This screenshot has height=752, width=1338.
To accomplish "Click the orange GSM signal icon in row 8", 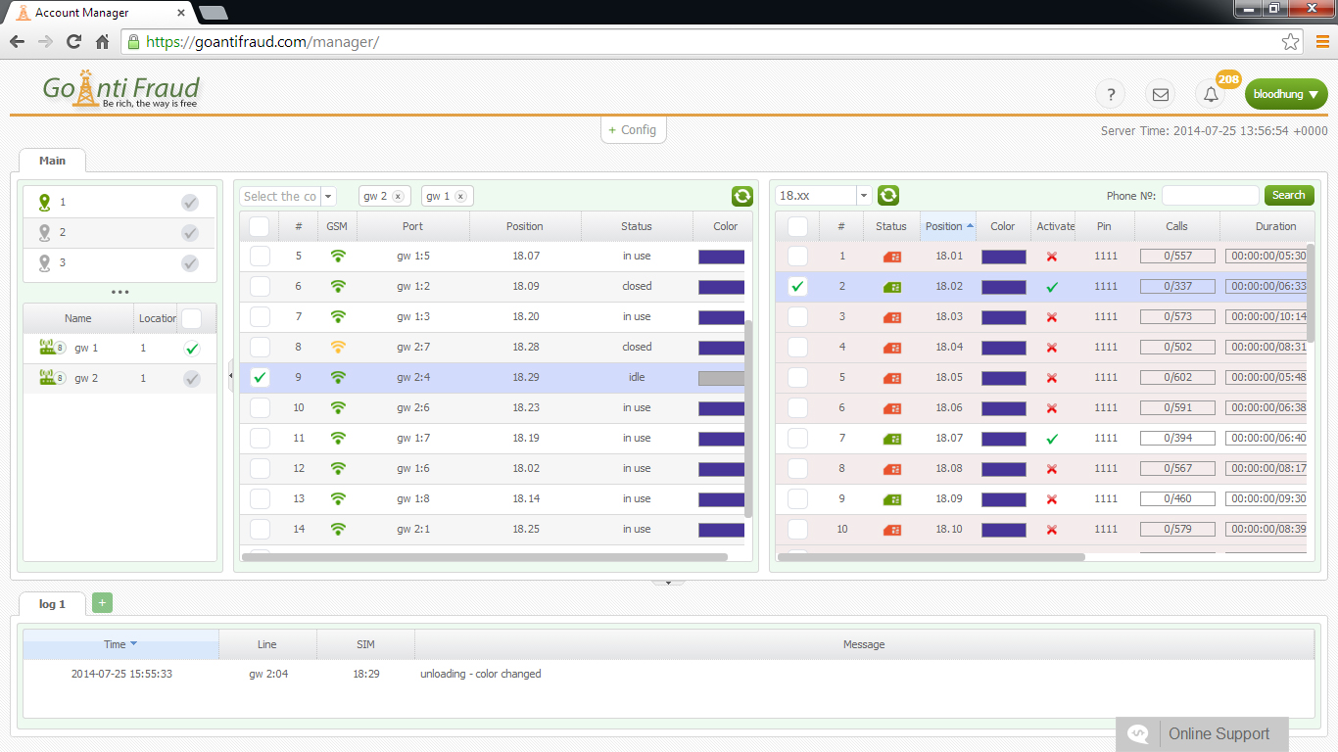I will 338,347.
